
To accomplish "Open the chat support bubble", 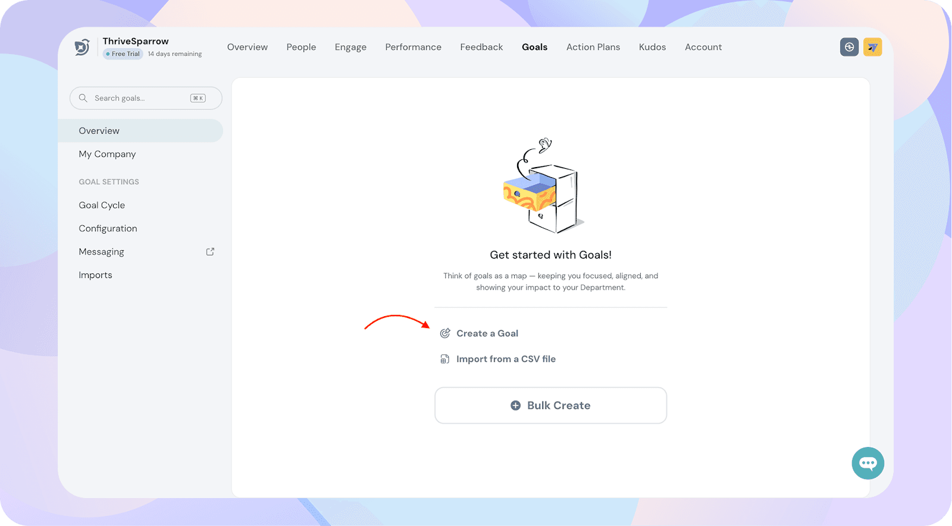I will (868, 463).
